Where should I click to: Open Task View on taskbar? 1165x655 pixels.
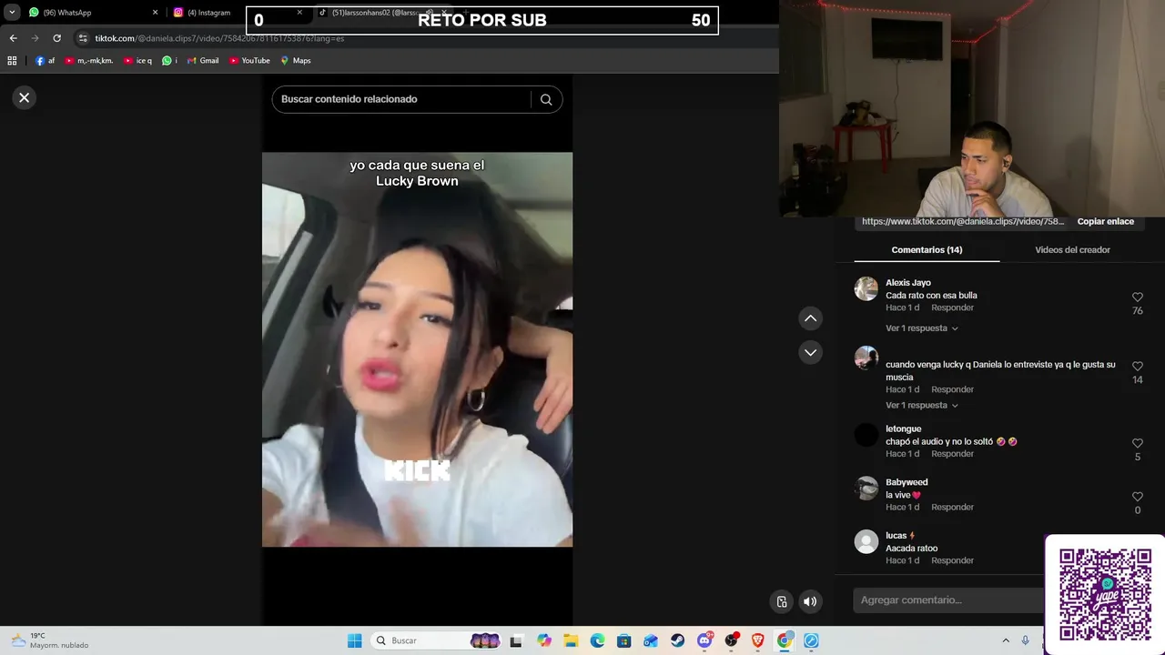pos(516,640)
